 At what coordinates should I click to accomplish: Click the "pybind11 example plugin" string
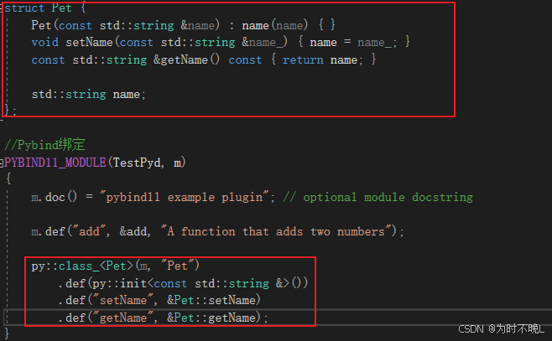coord(185,197)
